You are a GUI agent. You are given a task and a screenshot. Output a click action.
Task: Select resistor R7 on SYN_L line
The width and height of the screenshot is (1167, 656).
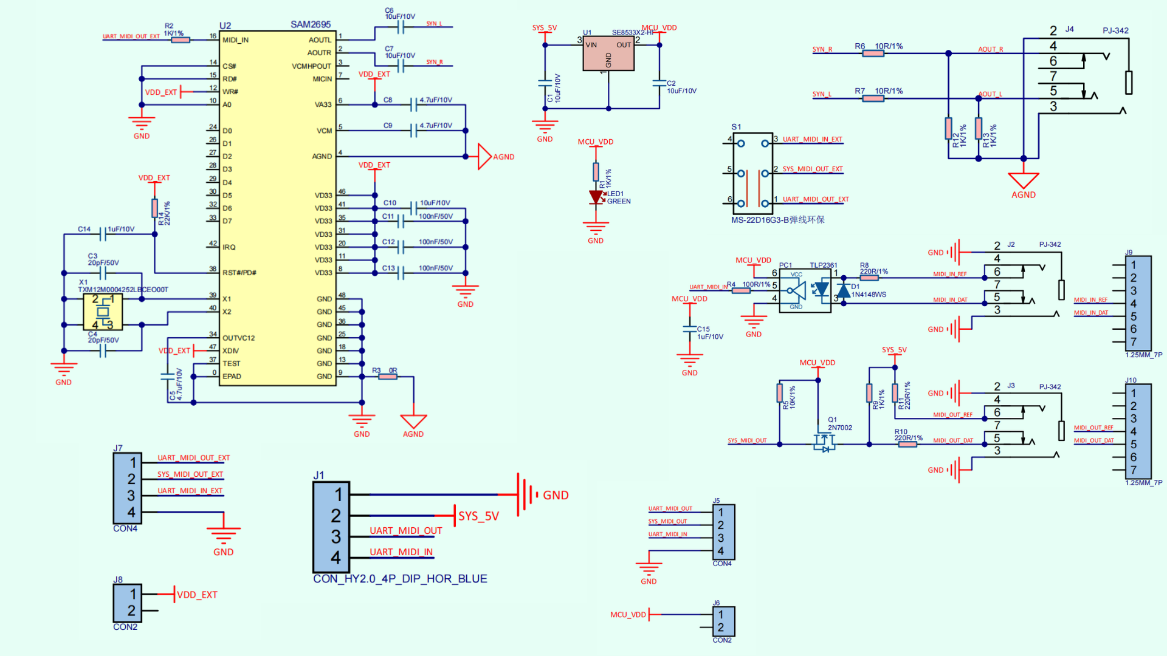[x=873, y=98]
